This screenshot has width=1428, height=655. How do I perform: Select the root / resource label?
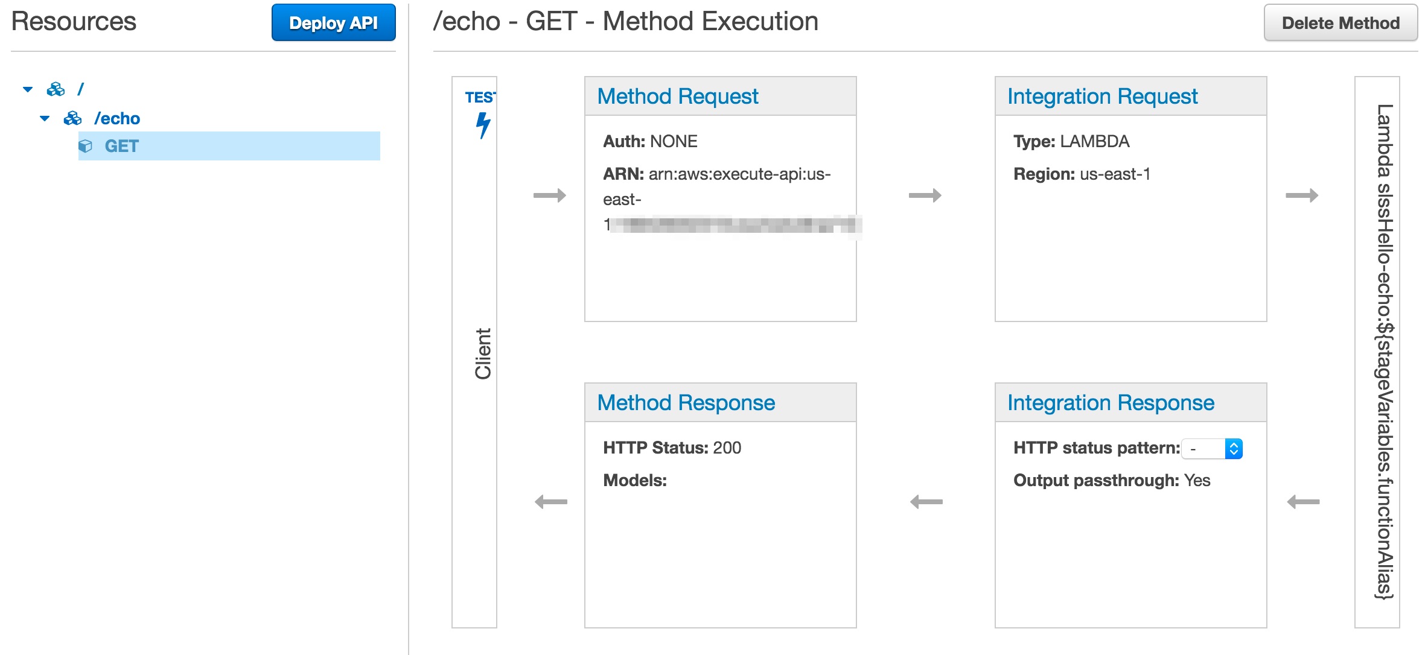point(81,89)
